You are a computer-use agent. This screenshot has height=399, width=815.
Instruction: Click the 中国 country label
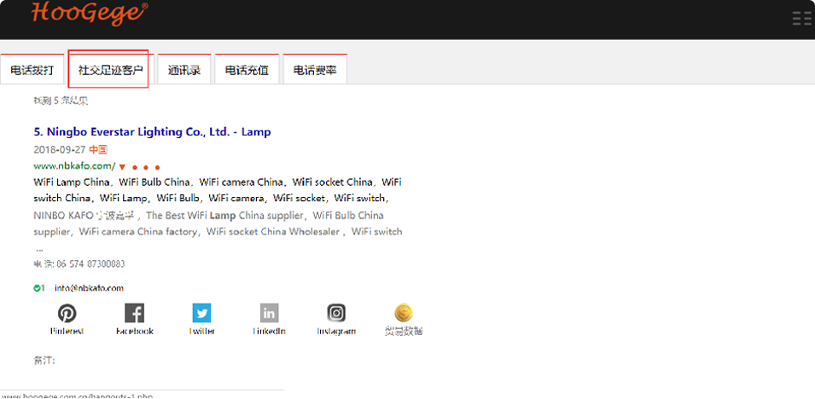[x=98, y=150]
